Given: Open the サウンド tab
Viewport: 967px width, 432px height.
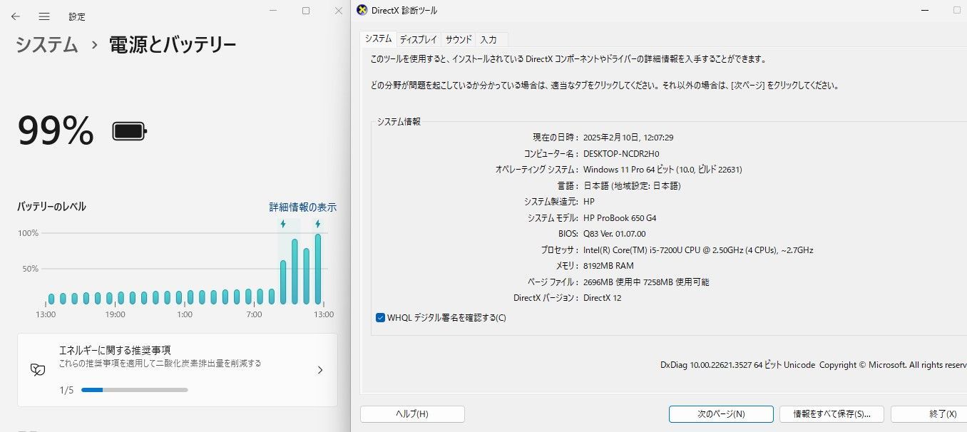Looking at the screenshot, I should pos(459,40).
